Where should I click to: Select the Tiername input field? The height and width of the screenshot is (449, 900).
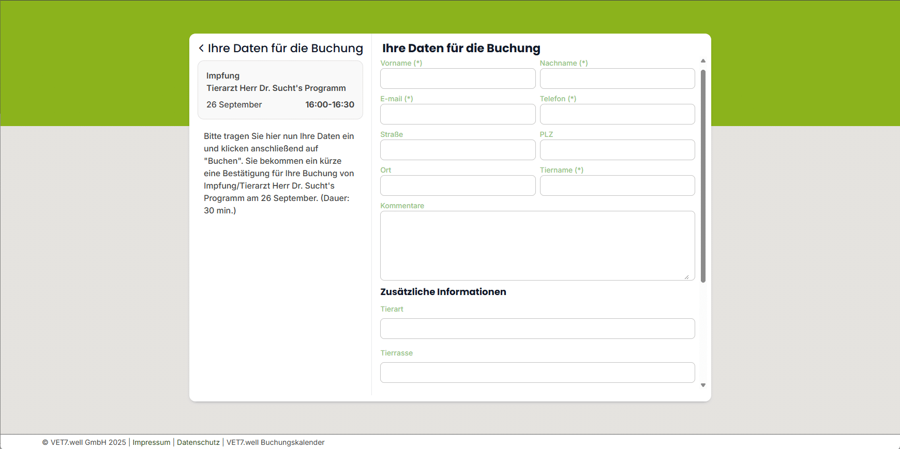pos(617,185)
